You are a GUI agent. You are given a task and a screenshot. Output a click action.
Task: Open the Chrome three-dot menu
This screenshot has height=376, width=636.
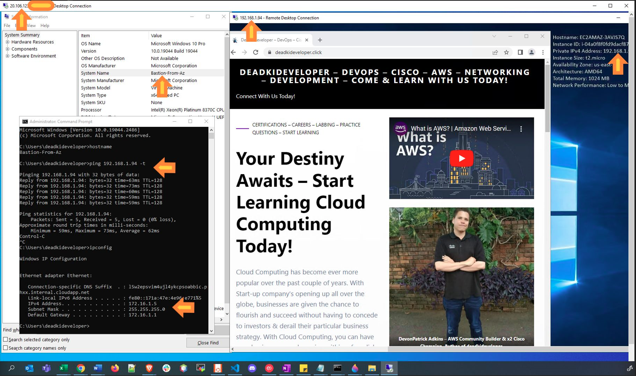pyautogui.click(x=543, y=52)
